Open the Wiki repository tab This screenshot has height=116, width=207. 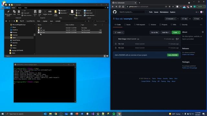[x=173, y=24]
